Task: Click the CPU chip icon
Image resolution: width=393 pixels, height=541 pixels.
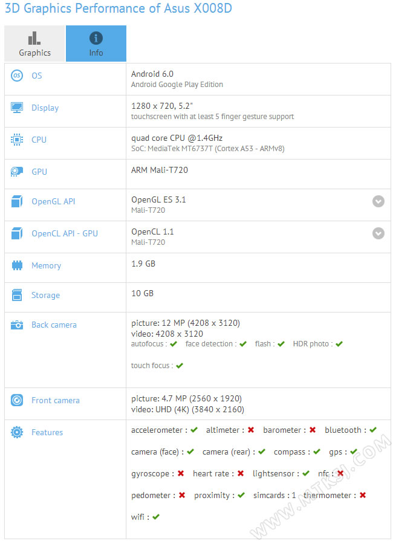Action: point(17,140)
